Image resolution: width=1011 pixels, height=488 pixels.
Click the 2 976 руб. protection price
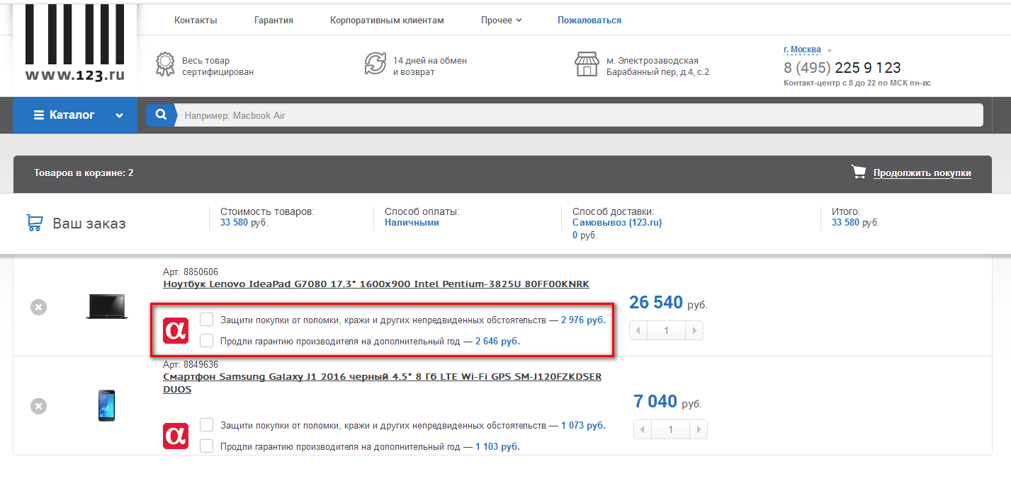pos(583,320)
